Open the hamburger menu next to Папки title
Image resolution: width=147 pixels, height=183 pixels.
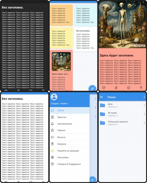click(101, 97)
